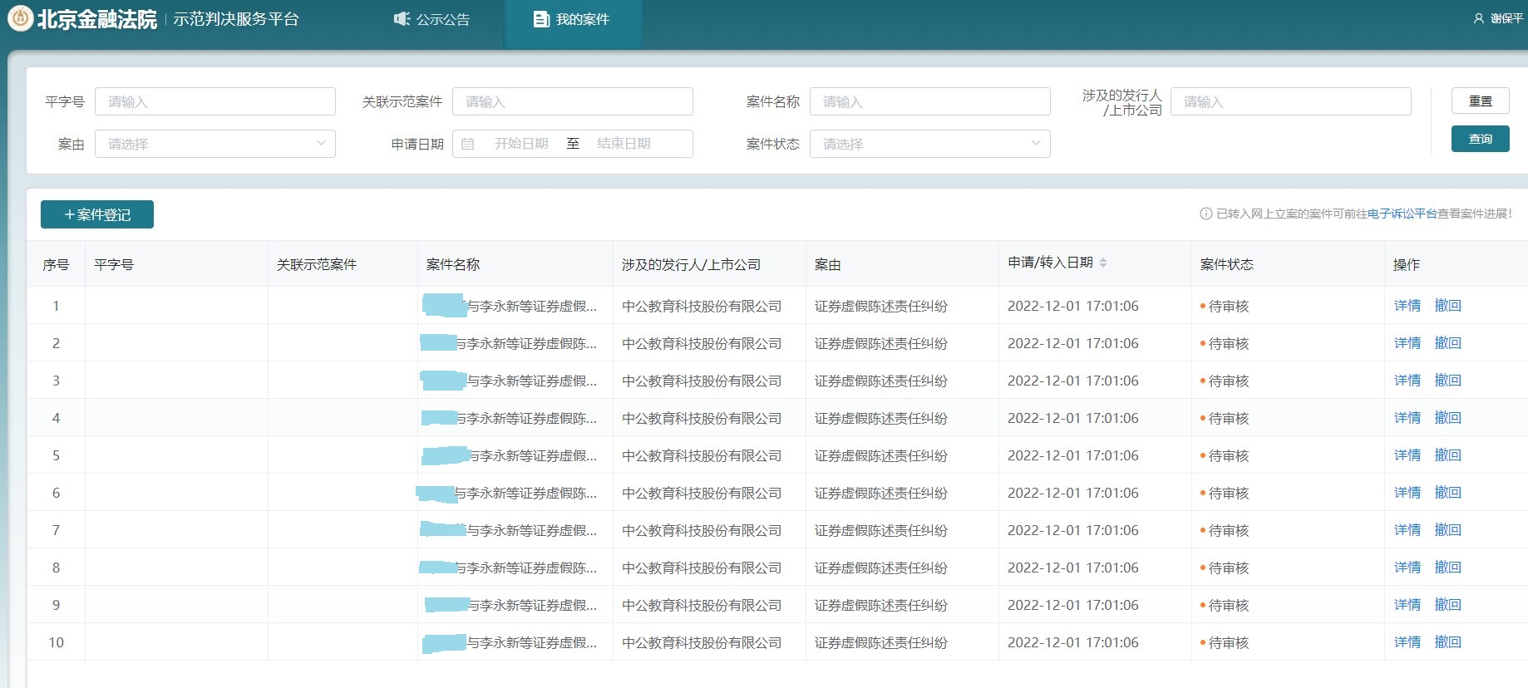Click the 序号 column header
The width and height of the screenshot is (1528, 688).
(x=56, y=264)
